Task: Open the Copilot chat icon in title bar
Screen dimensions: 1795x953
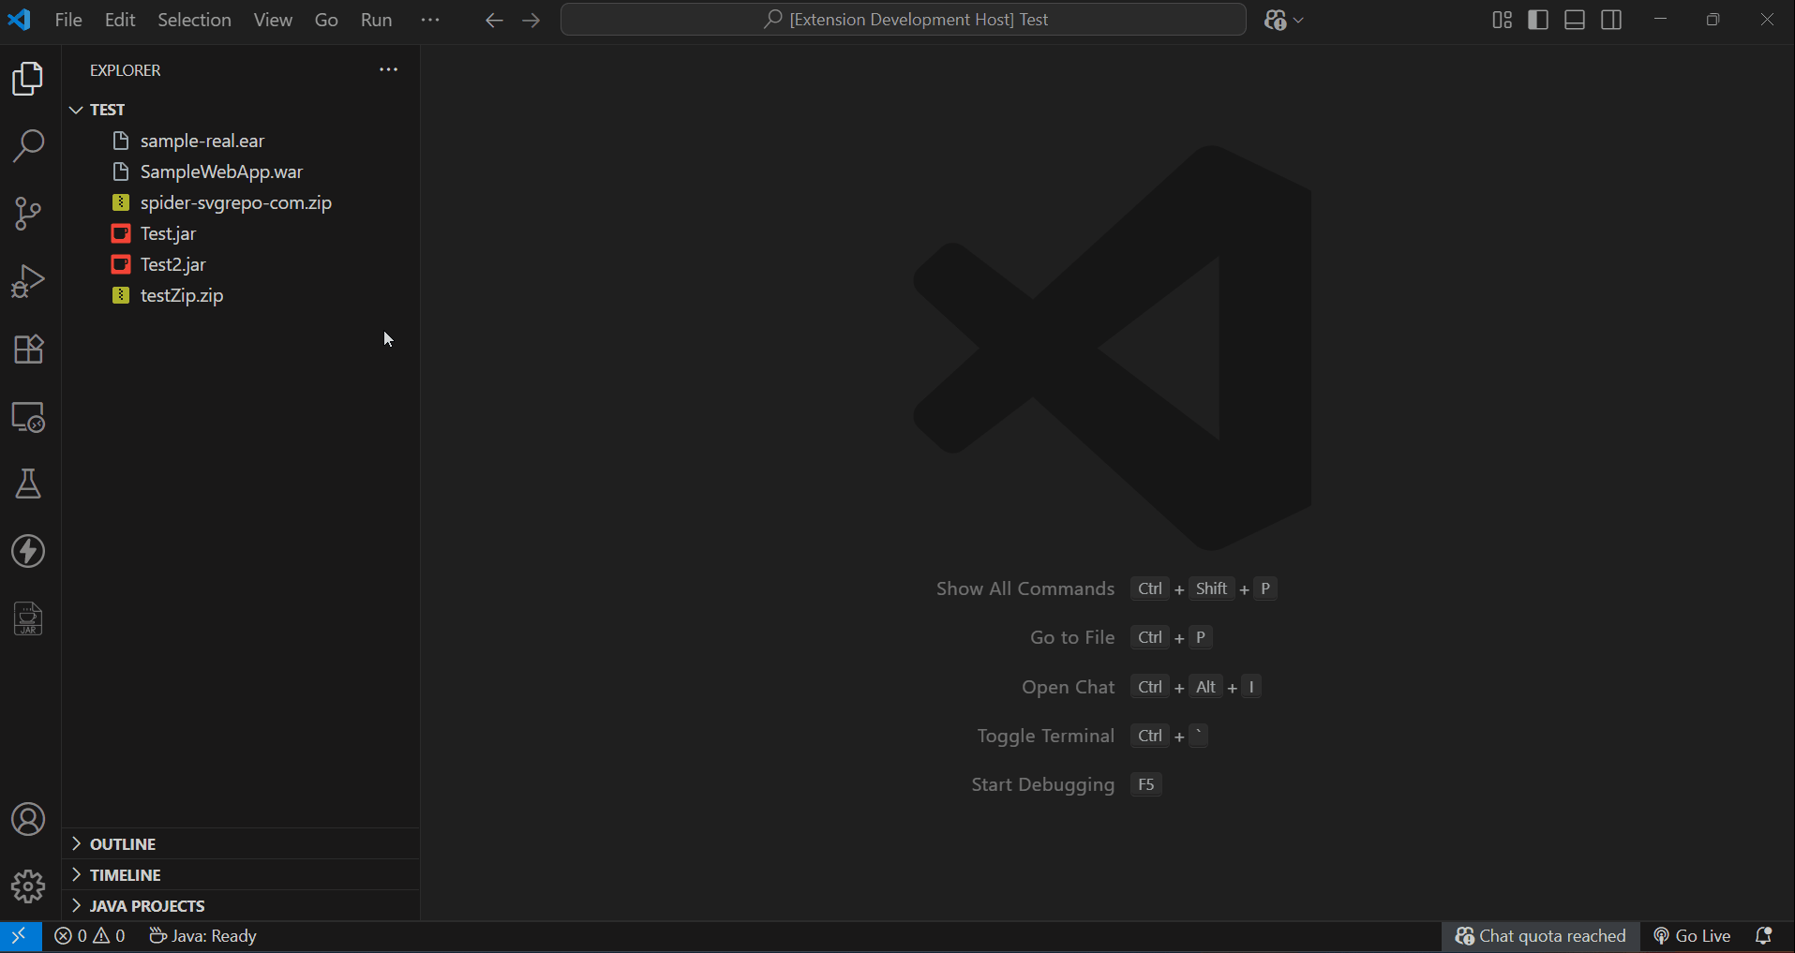Action: click(x=1275, y=20)
